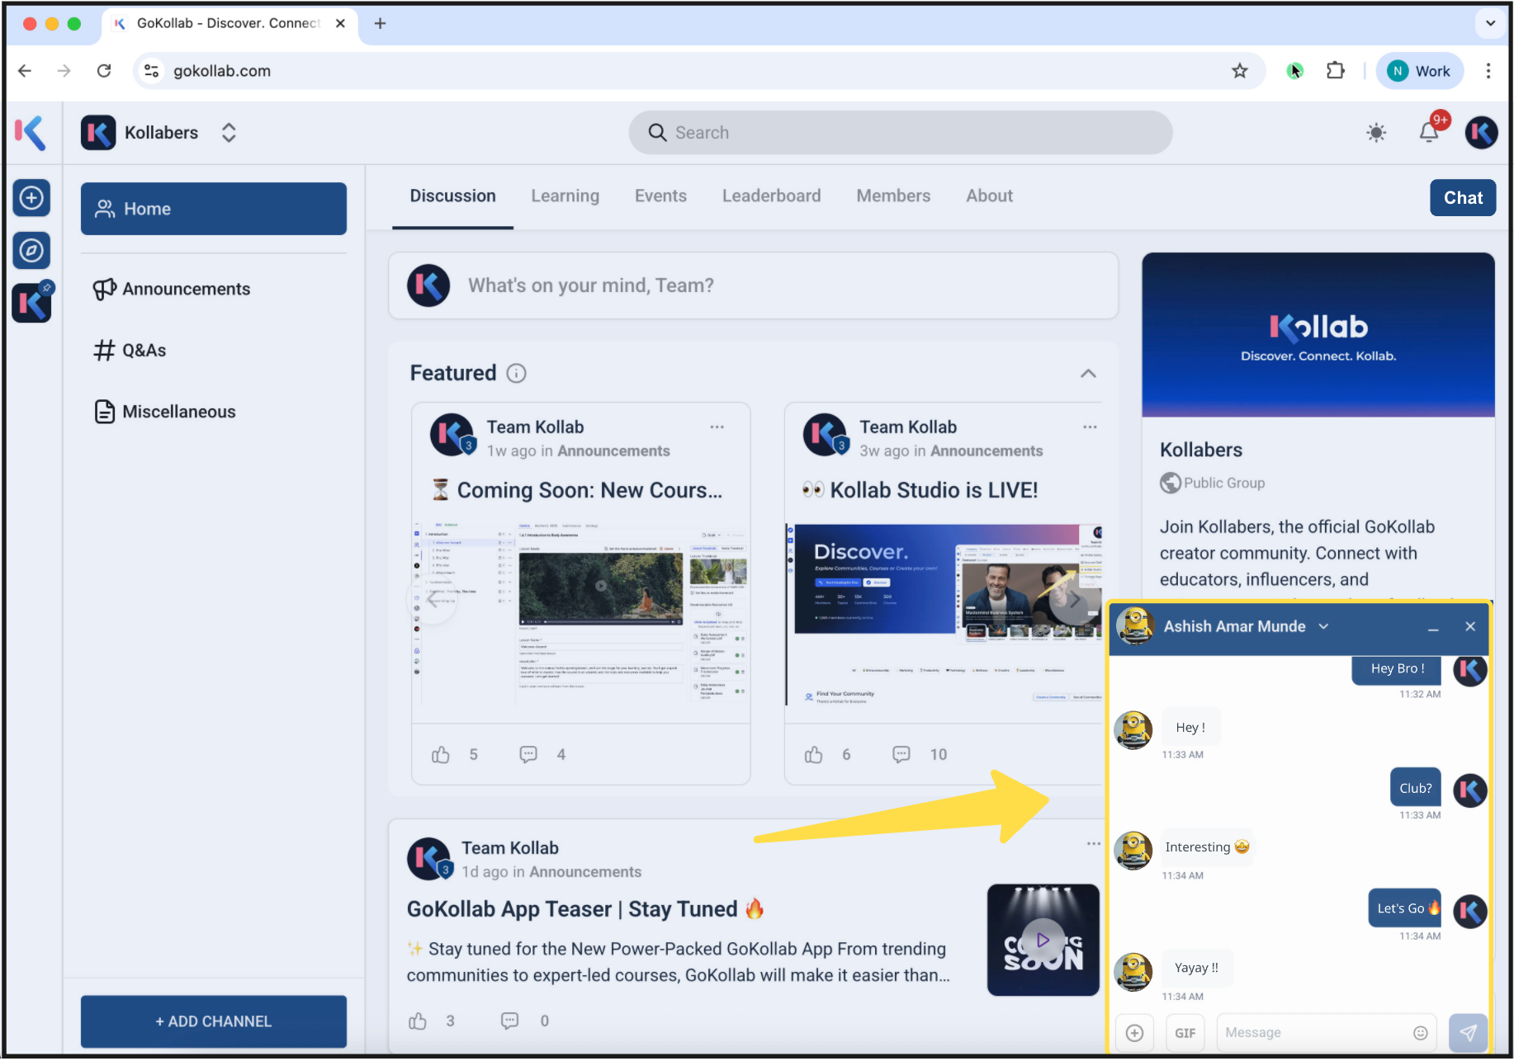Open a new browser tab
The image size is (1514, 1061).
380,23
